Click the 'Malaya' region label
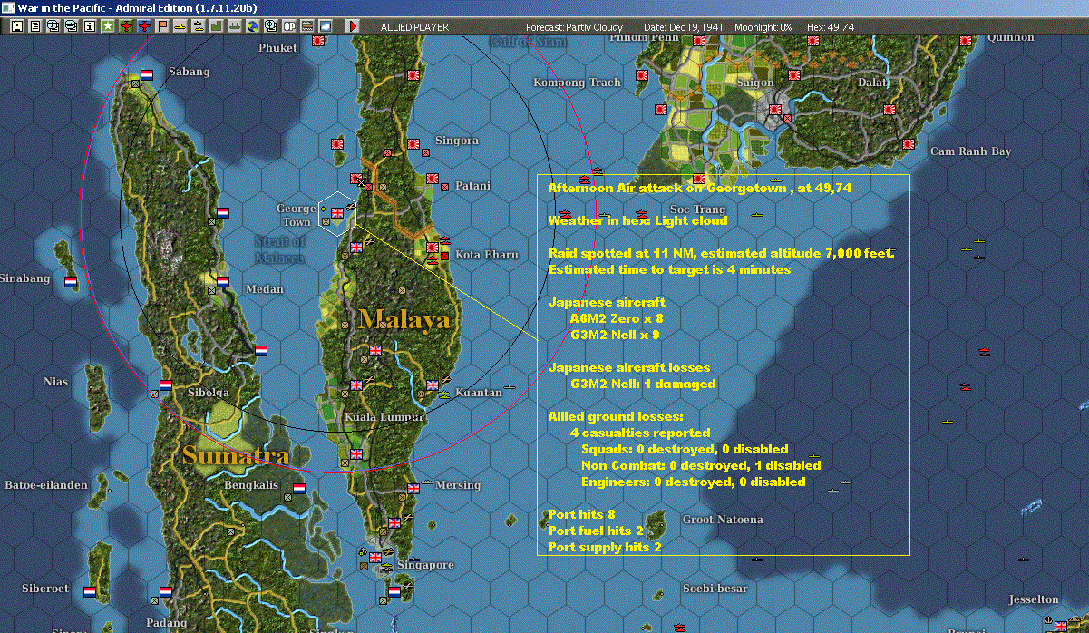1089x633 pixels. coord(404,319)
